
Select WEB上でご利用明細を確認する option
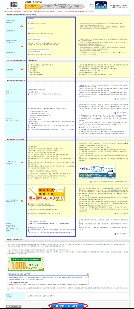[x=28, y=204]
